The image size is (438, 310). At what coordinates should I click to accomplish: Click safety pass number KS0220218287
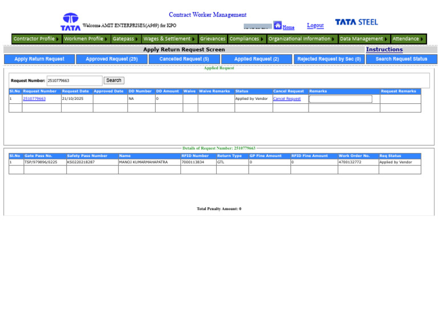(x=81, y=162)
